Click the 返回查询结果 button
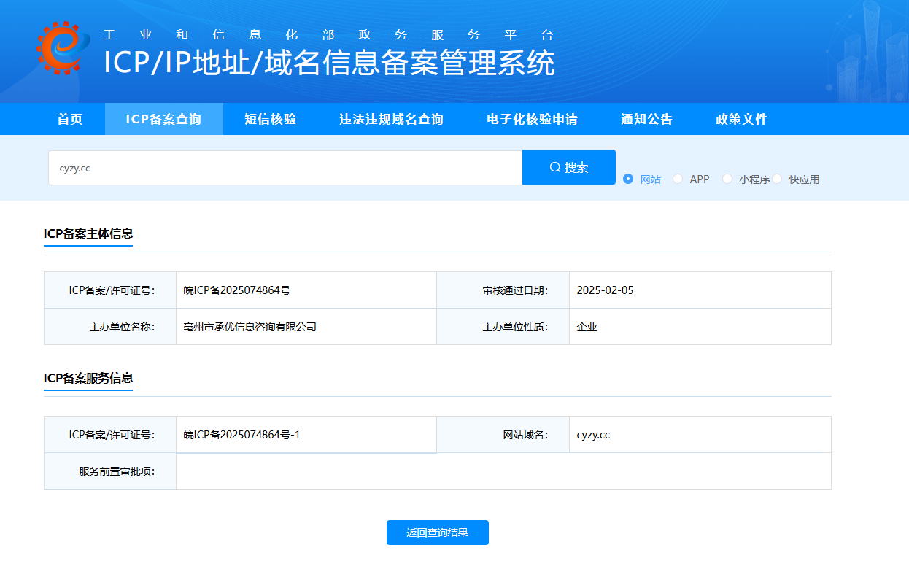Image resolution: width=909 pixels, height=580 pixels. tap(438, 533)
